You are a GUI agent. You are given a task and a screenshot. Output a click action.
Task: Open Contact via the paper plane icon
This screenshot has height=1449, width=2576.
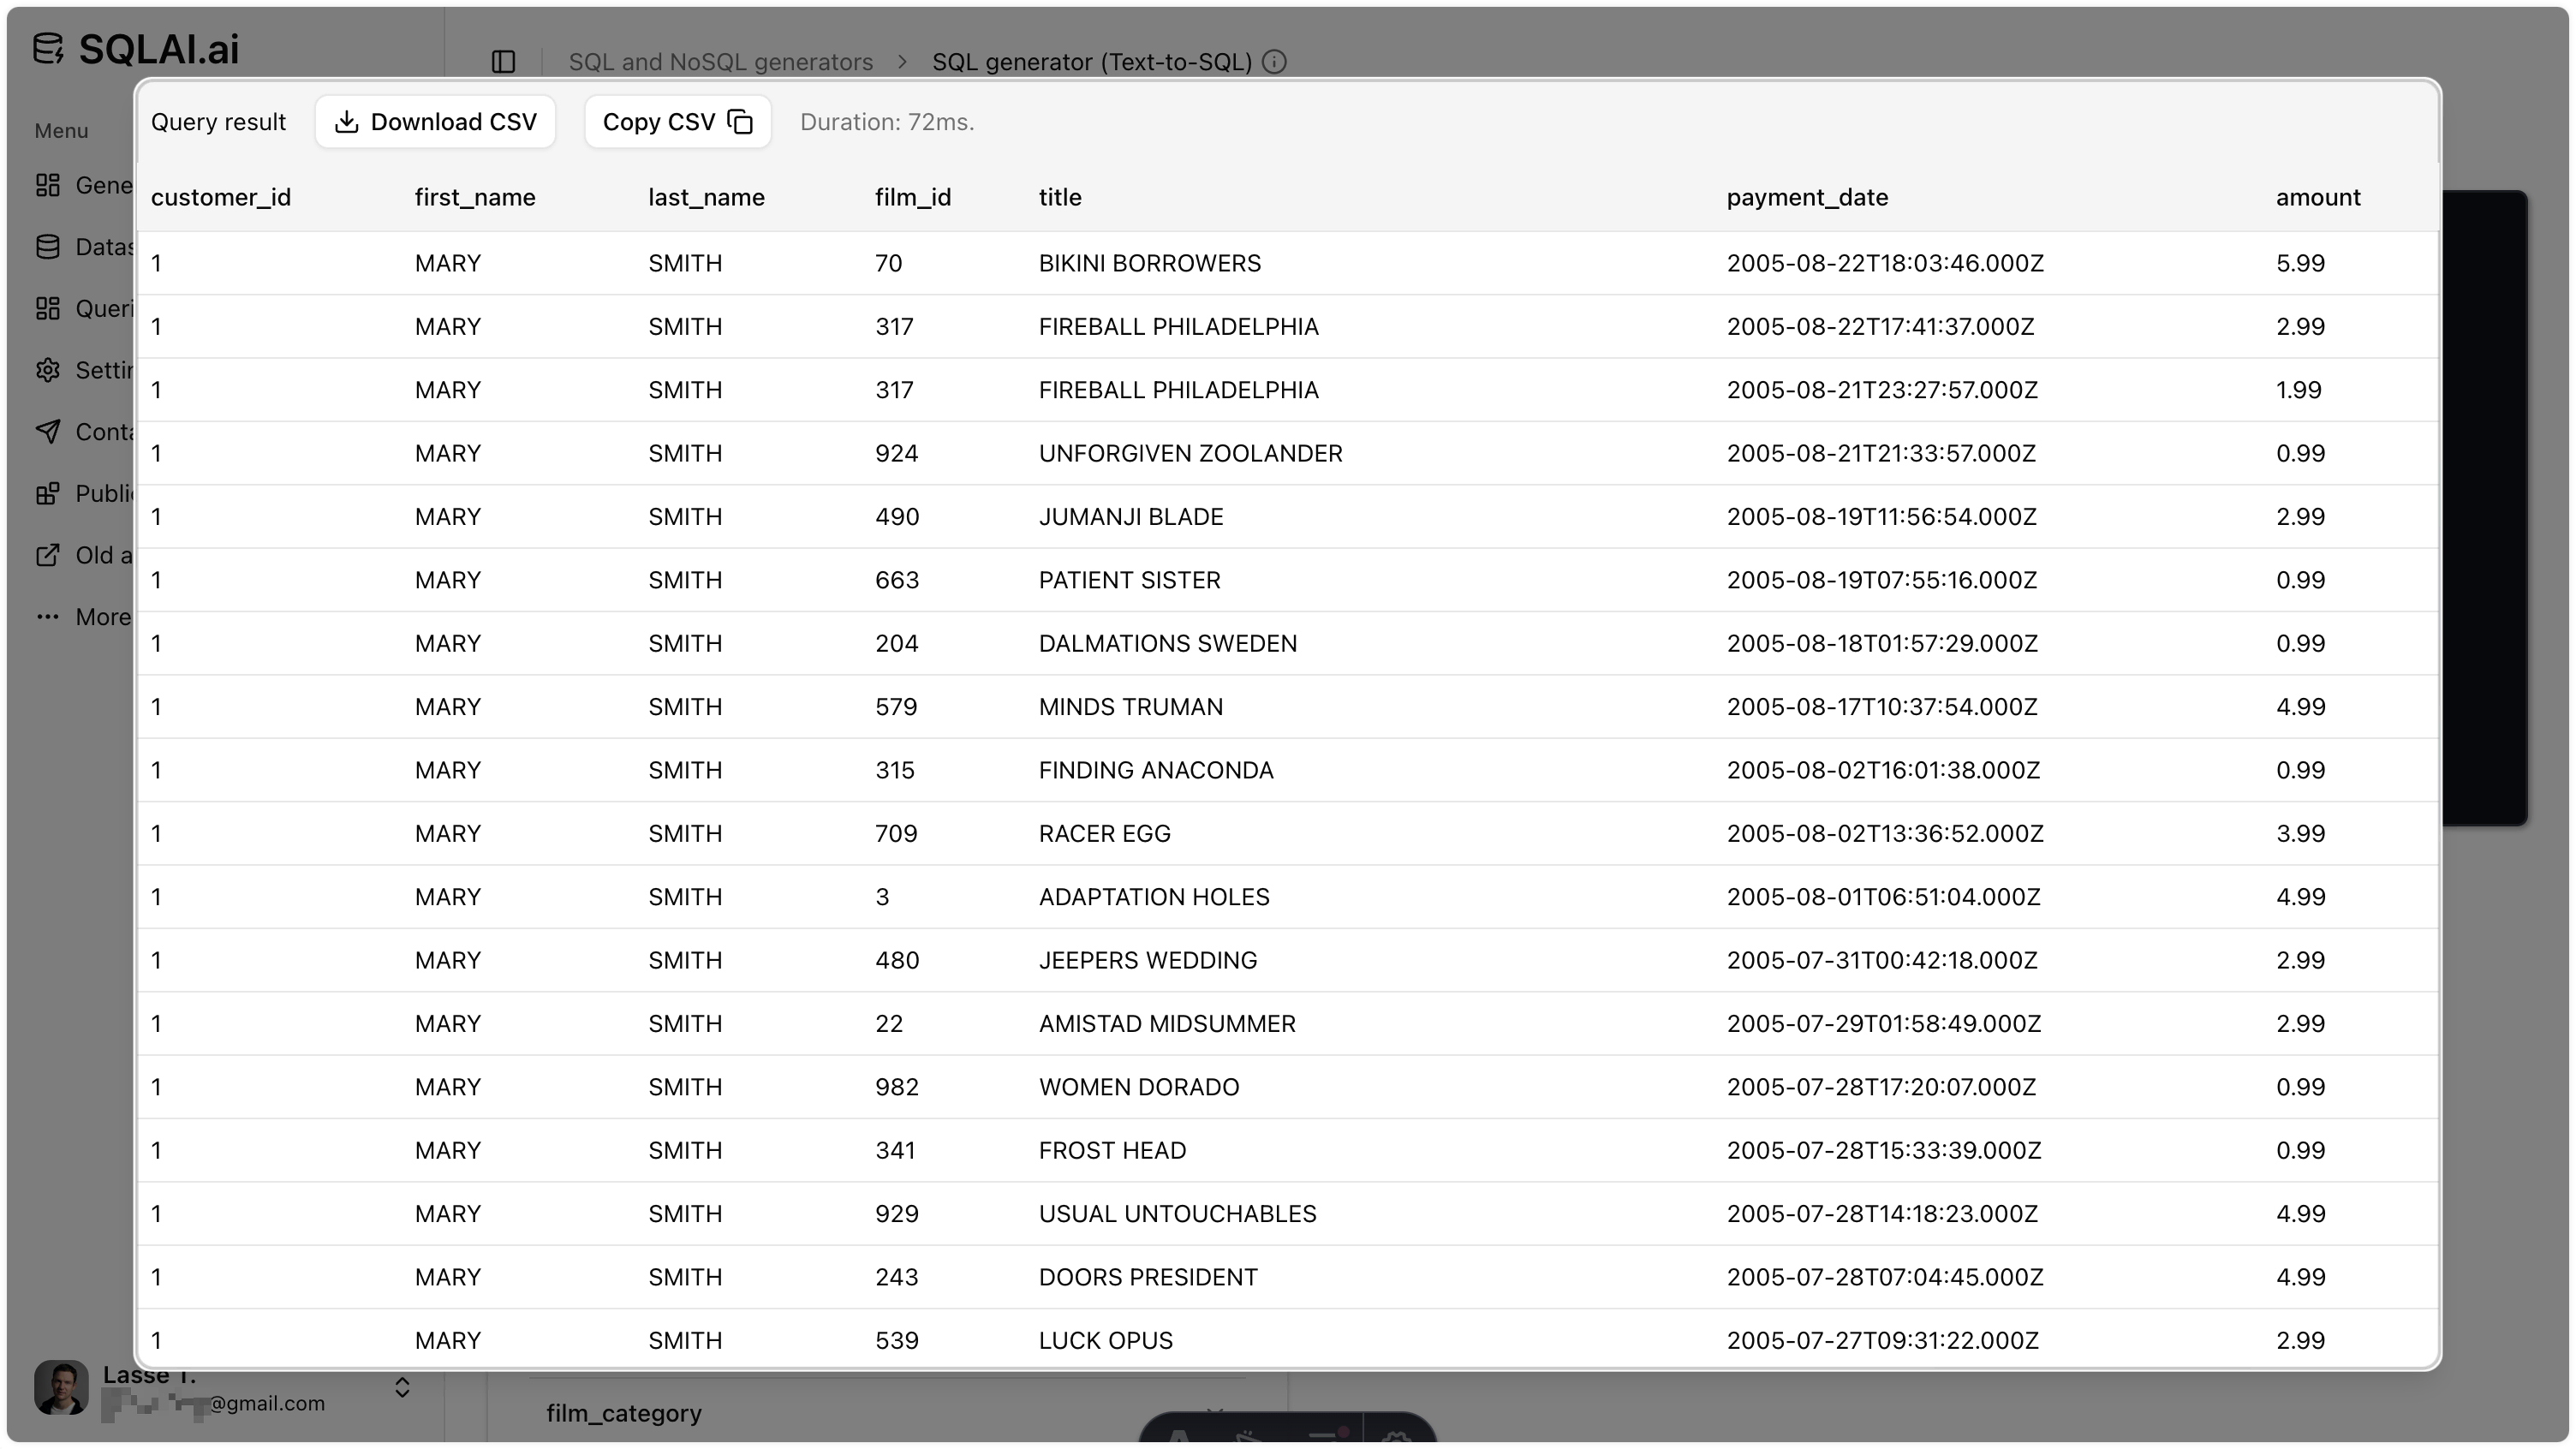(x=47, y=431)
